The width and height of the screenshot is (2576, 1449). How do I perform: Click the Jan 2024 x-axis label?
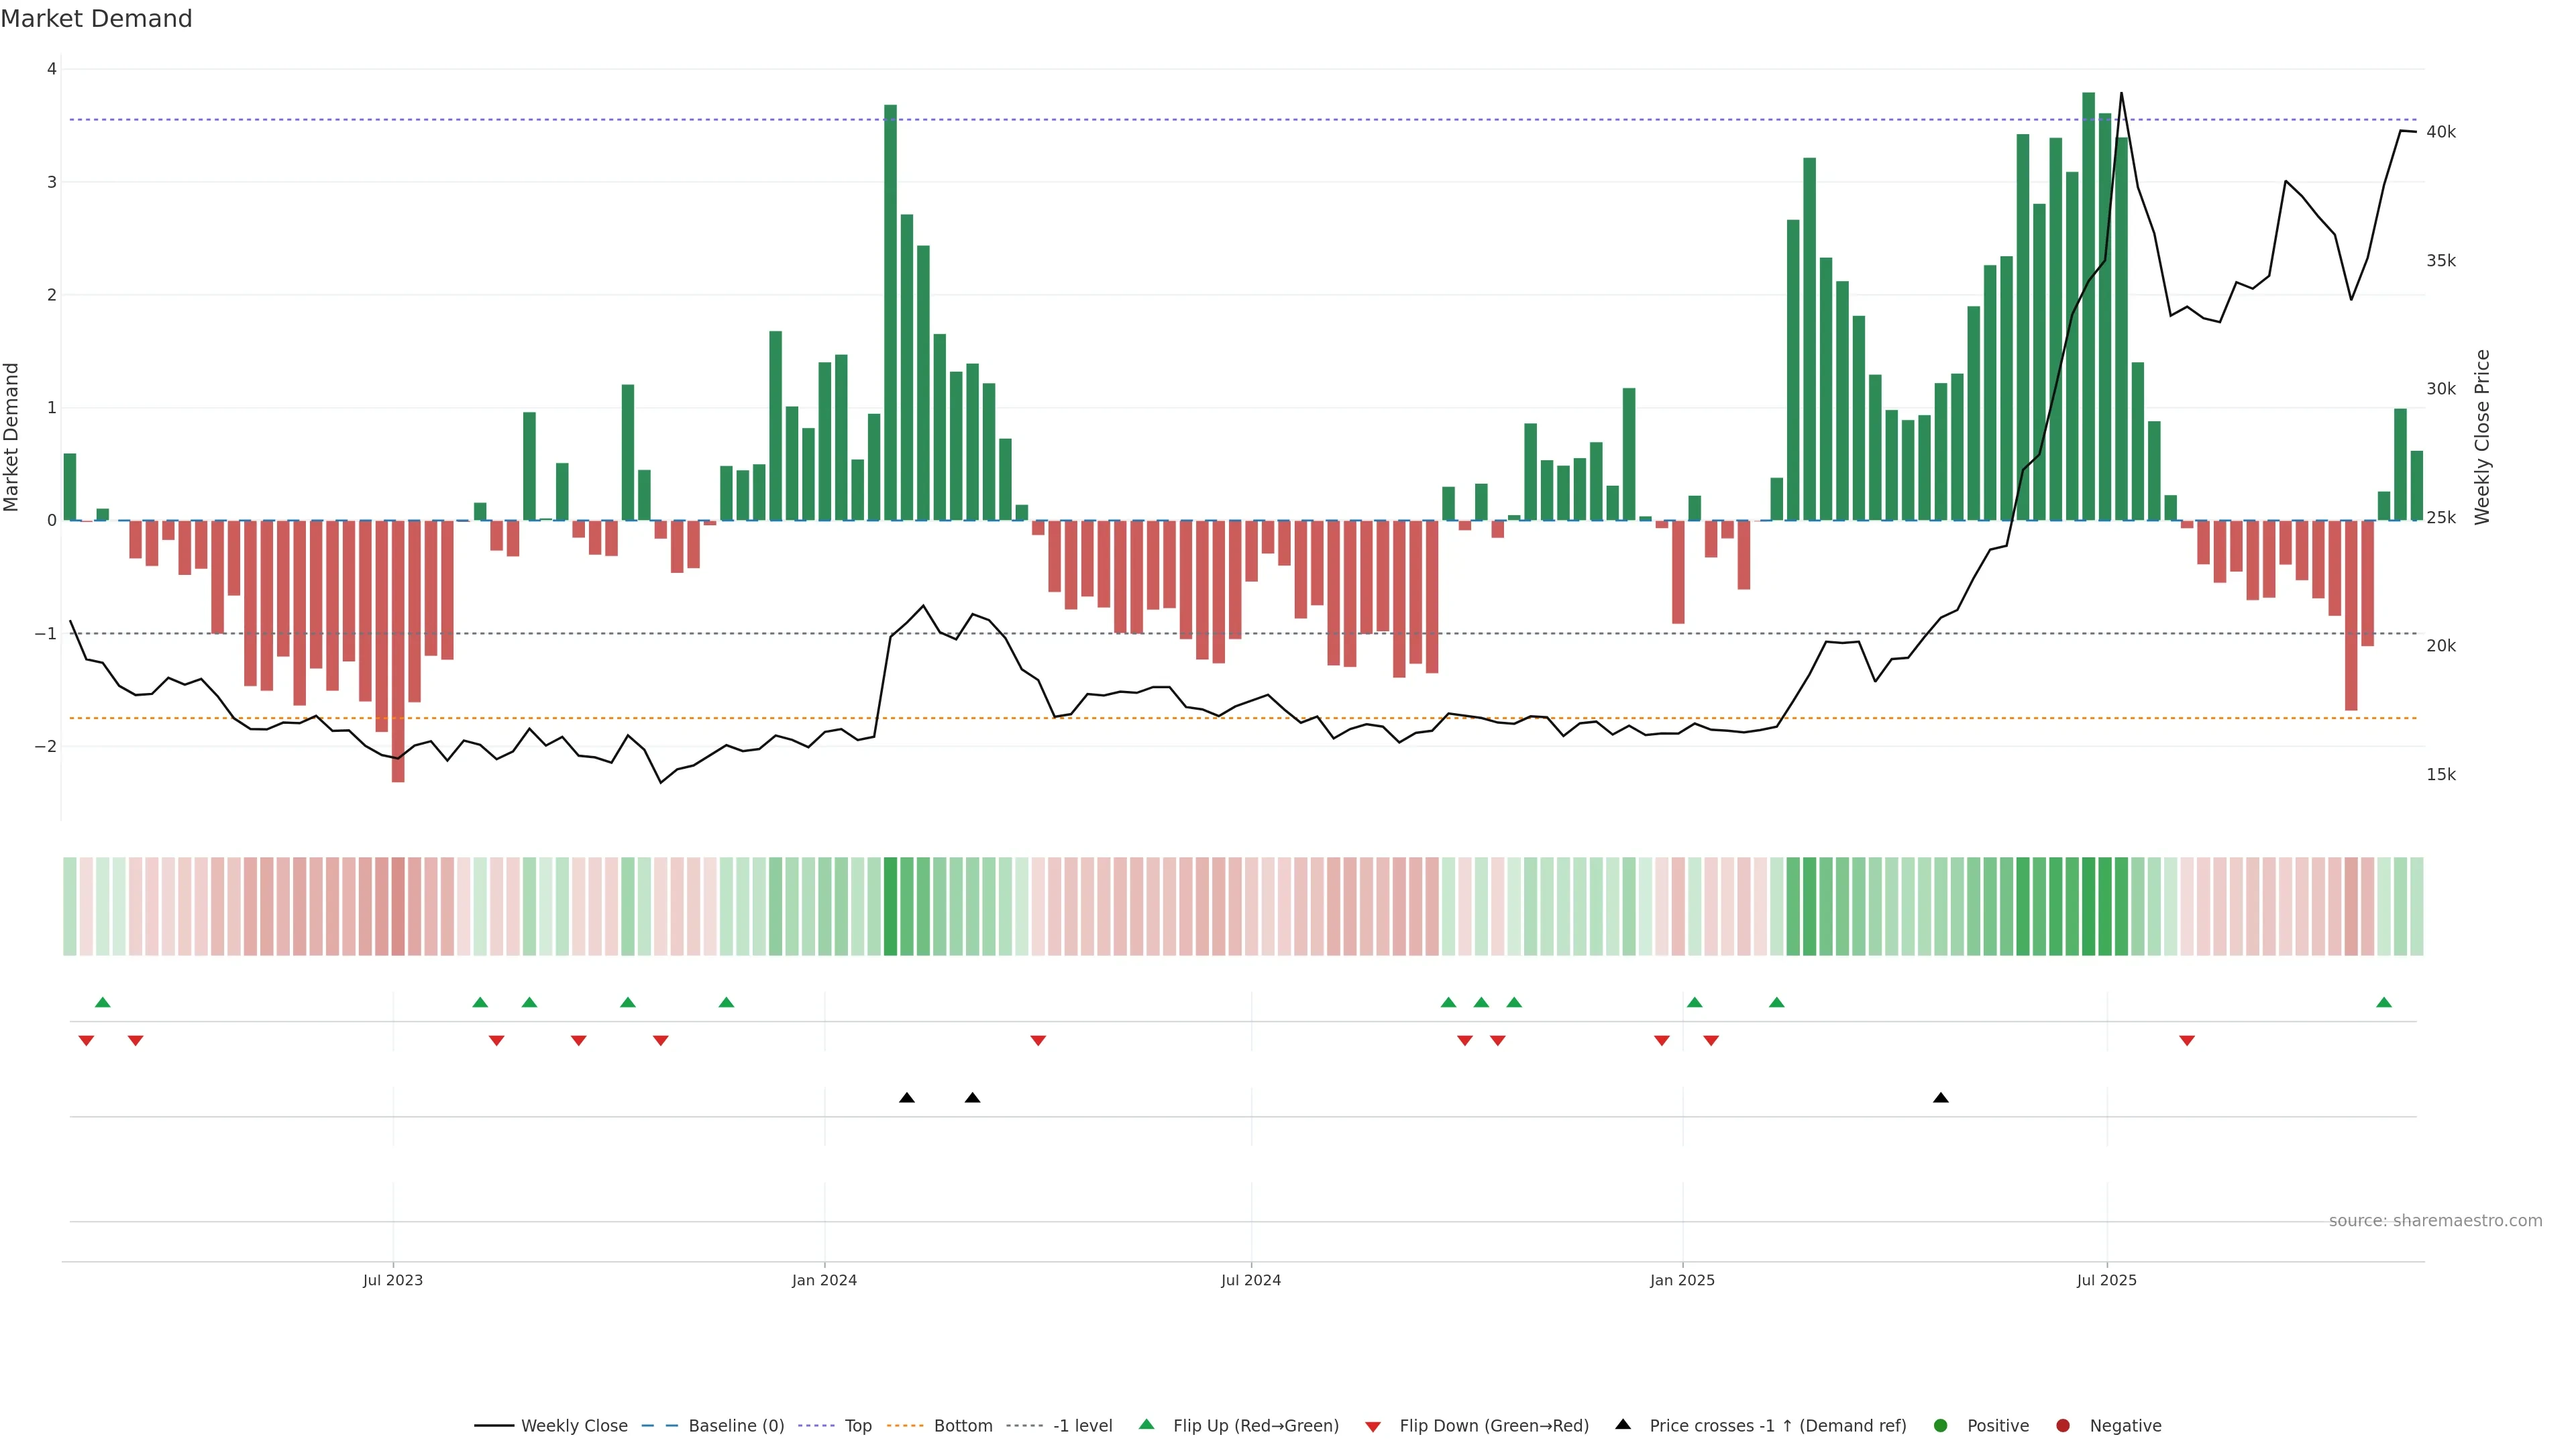[824, 1281]
